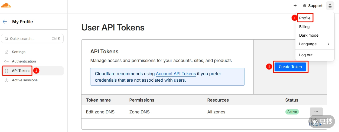339x132 pixels.
Task: Click the Support question mark icon
Action: point(305,6)
